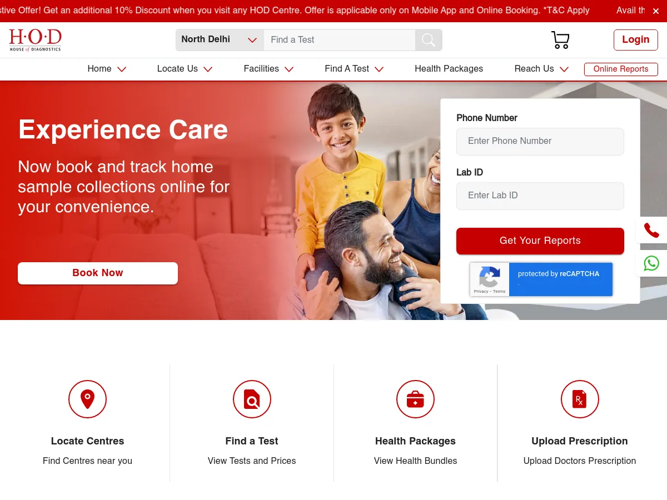This screenshot has width=667, height=500.
Task: Open the phone call sidebar icon
Action: (651, 230)
